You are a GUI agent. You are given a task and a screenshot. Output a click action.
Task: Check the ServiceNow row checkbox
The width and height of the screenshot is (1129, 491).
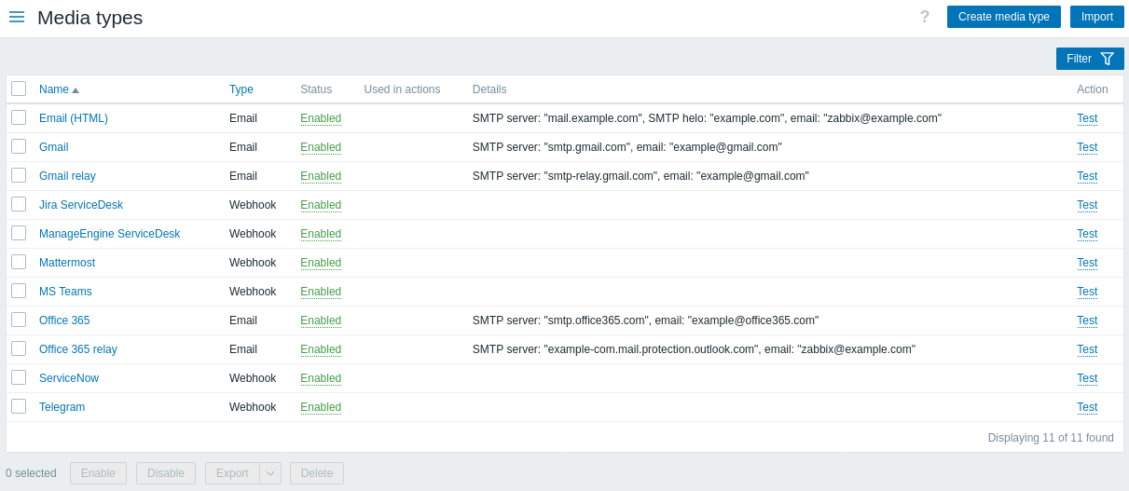click(19, 377)
